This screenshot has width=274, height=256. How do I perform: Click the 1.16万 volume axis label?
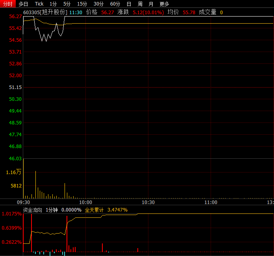tap(14, 172)
